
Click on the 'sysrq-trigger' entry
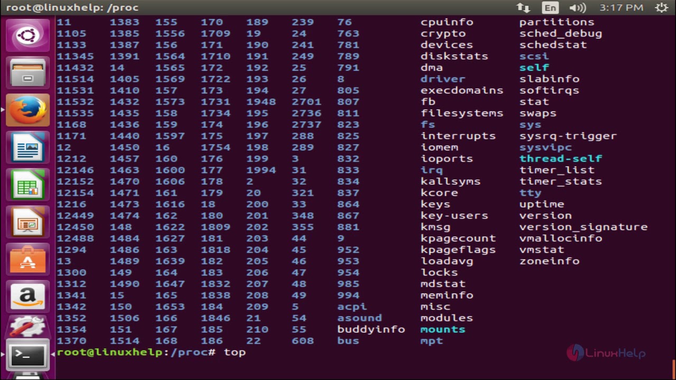(568, 136)
